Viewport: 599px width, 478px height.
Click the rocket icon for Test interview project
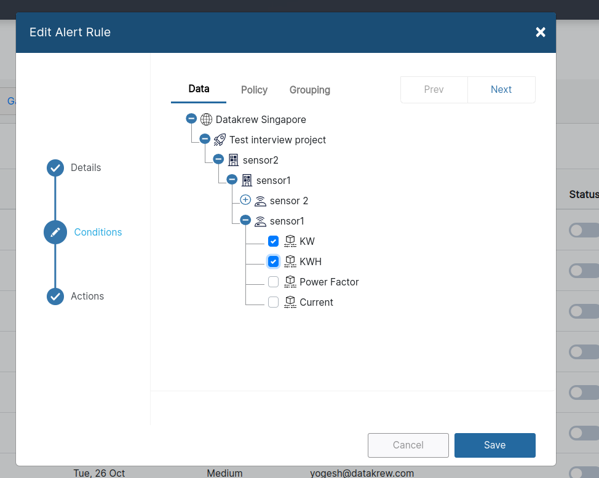click(x=220, y=139)
